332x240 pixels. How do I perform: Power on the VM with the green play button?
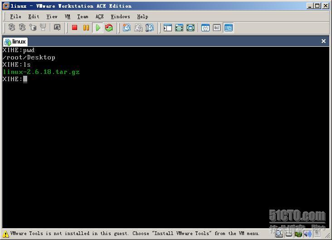tap(98, 28)
